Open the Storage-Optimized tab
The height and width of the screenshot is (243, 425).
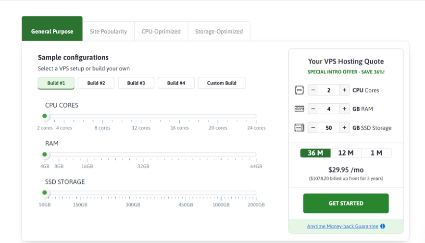[x=219, y=31]
